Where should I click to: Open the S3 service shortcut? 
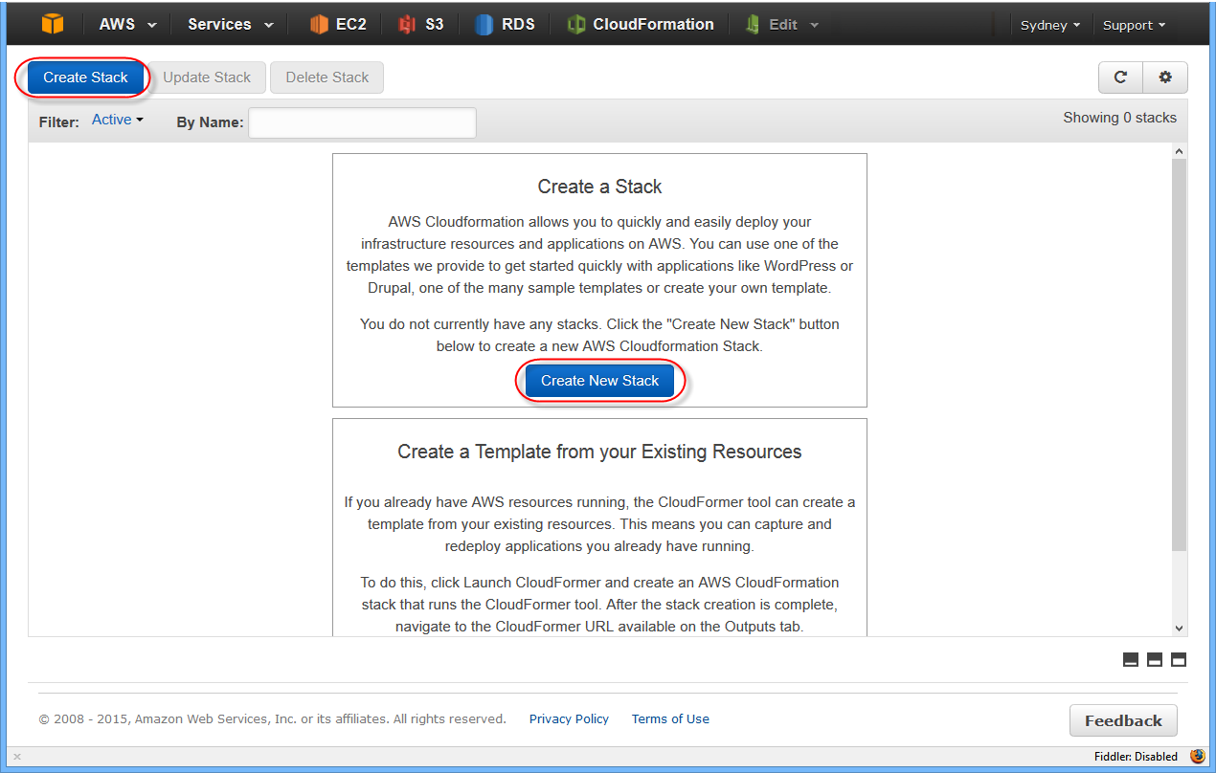(421, 25)
